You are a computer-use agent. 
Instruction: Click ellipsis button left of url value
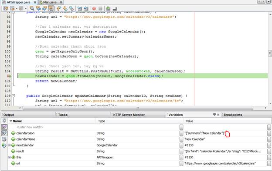[181, 163]
